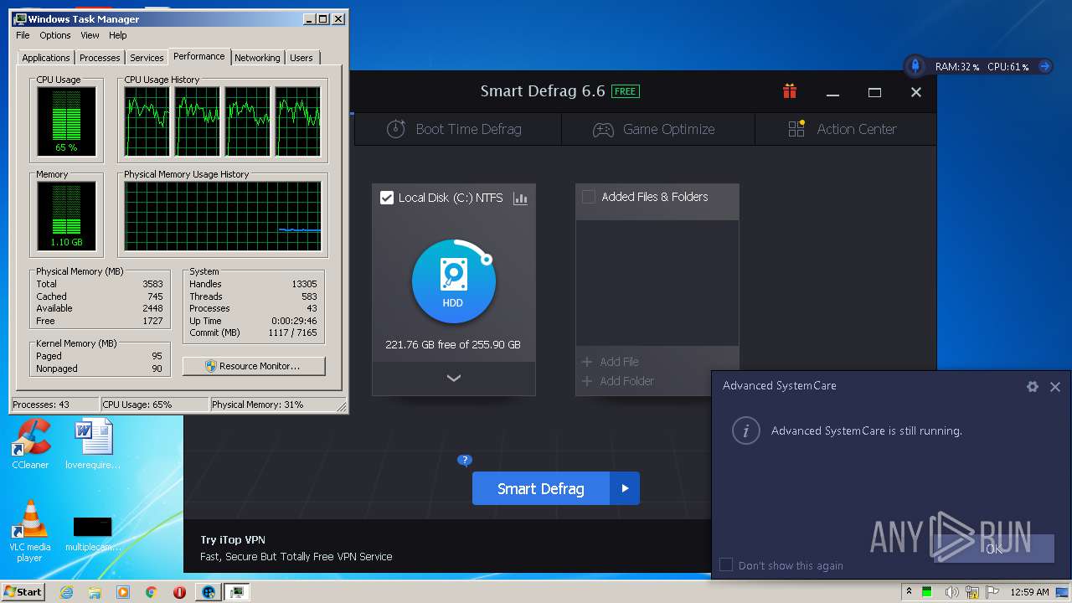Click green CPU meter tray icon
This screenshot has height=603, width=1072.
[x=927, y=592]
